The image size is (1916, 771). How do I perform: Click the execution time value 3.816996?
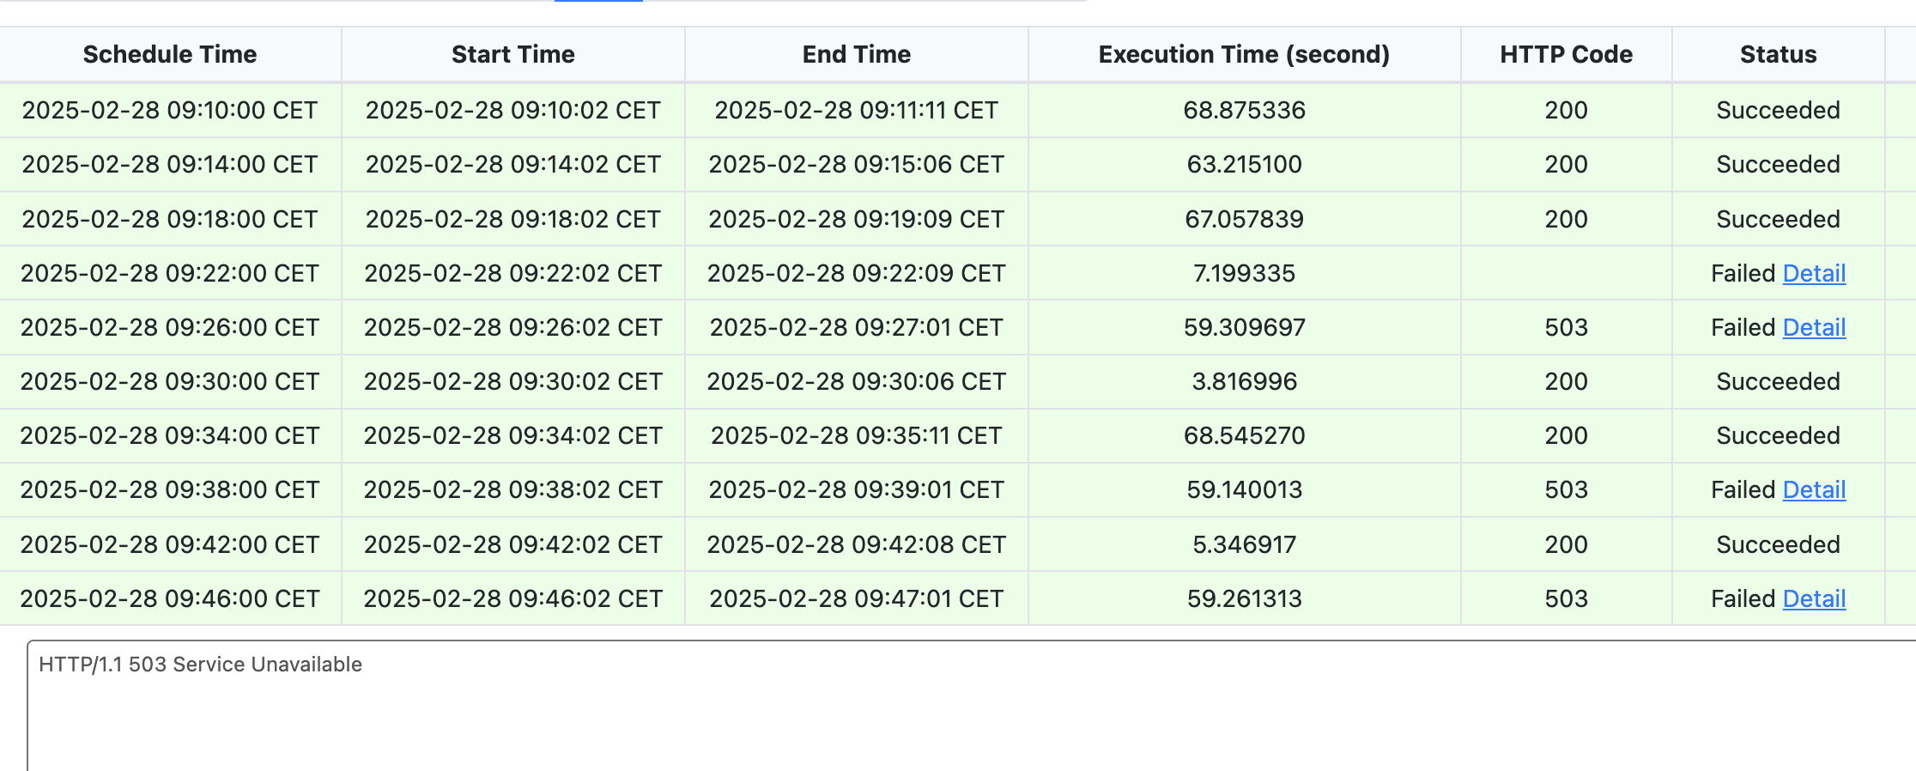(1244, 381)
